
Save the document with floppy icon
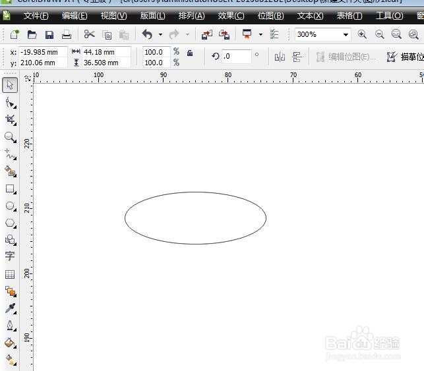coord(49,34)
